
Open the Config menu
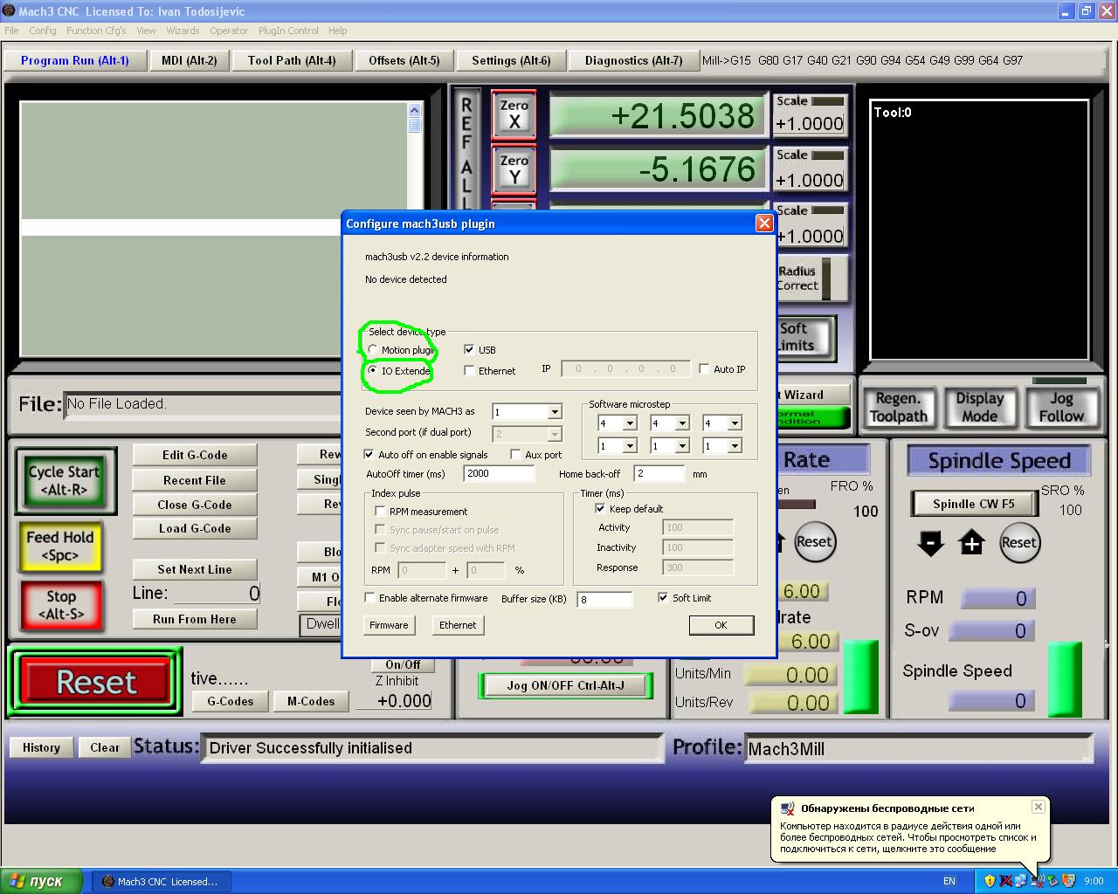43,31
